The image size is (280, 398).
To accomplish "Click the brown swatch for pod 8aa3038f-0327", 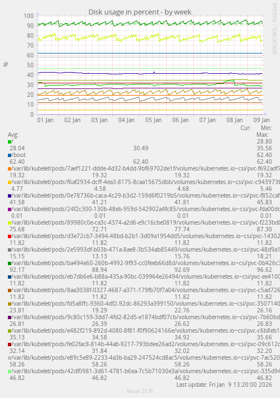I will [10, 290].
